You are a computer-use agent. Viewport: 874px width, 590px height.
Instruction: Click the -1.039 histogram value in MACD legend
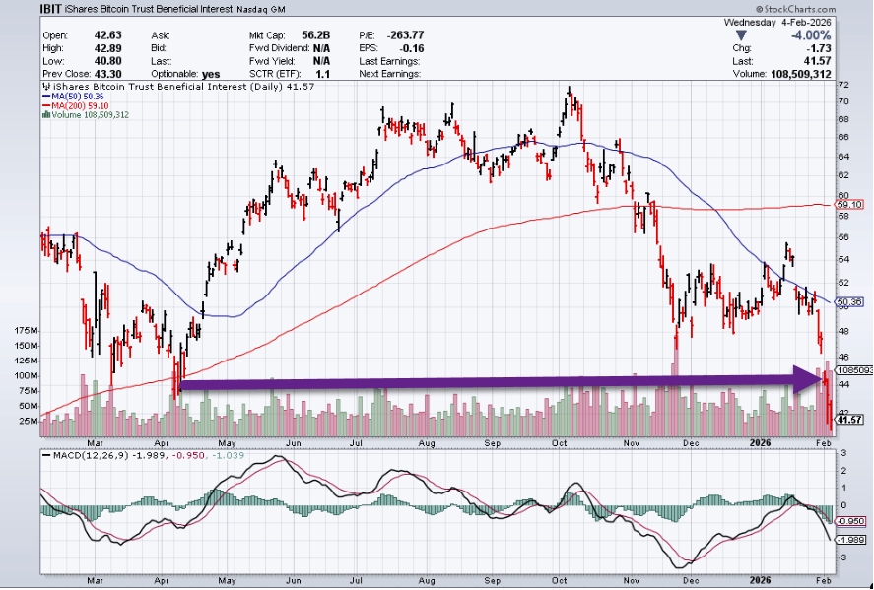pyautogui.click(x=230, y=456)
